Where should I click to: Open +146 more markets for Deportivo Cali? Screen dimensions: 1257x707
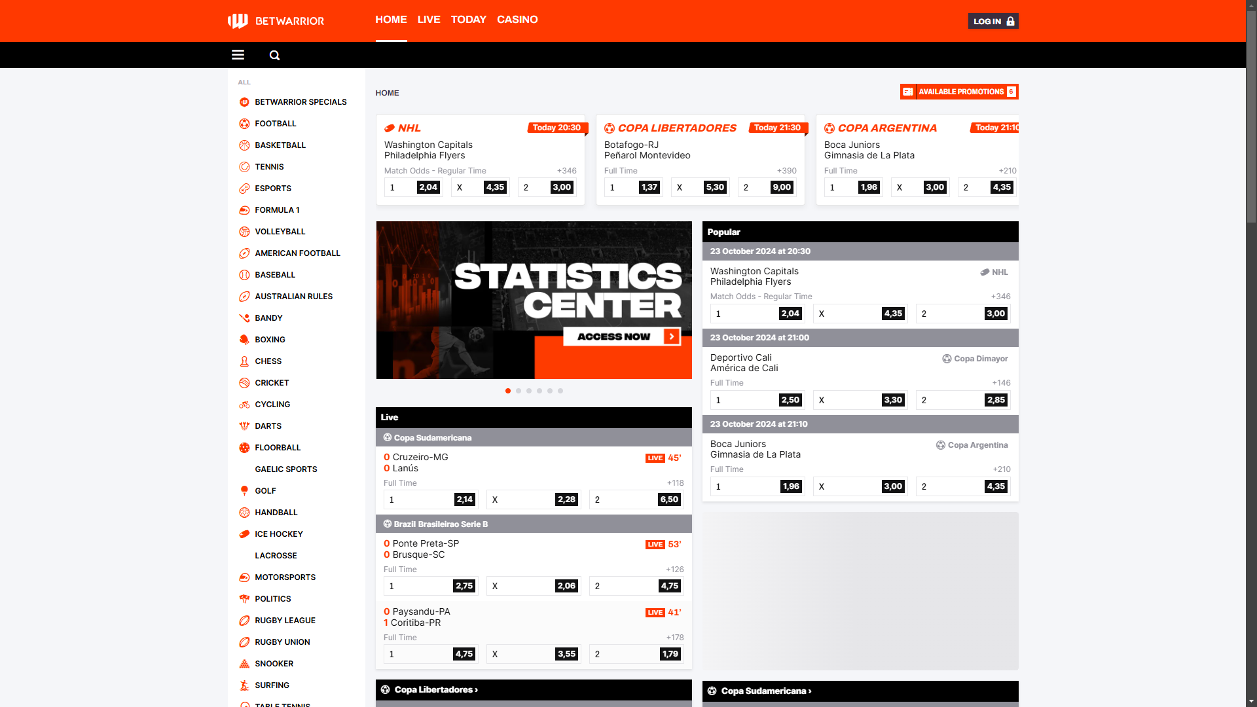click(x=1001, y=383)
